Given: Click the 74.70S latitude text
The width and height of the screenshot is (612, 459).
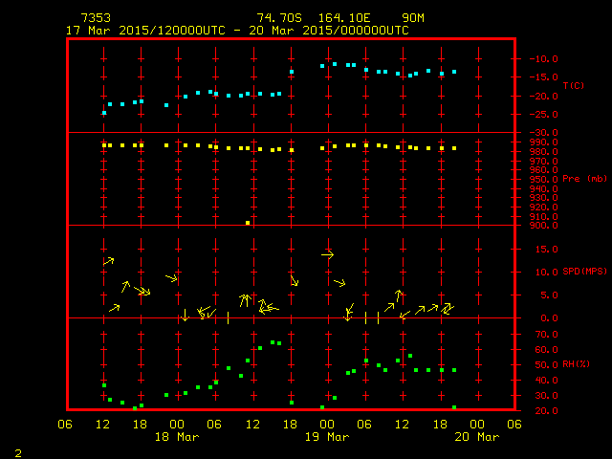Looking at the screenshot, I should coord(280,18).
